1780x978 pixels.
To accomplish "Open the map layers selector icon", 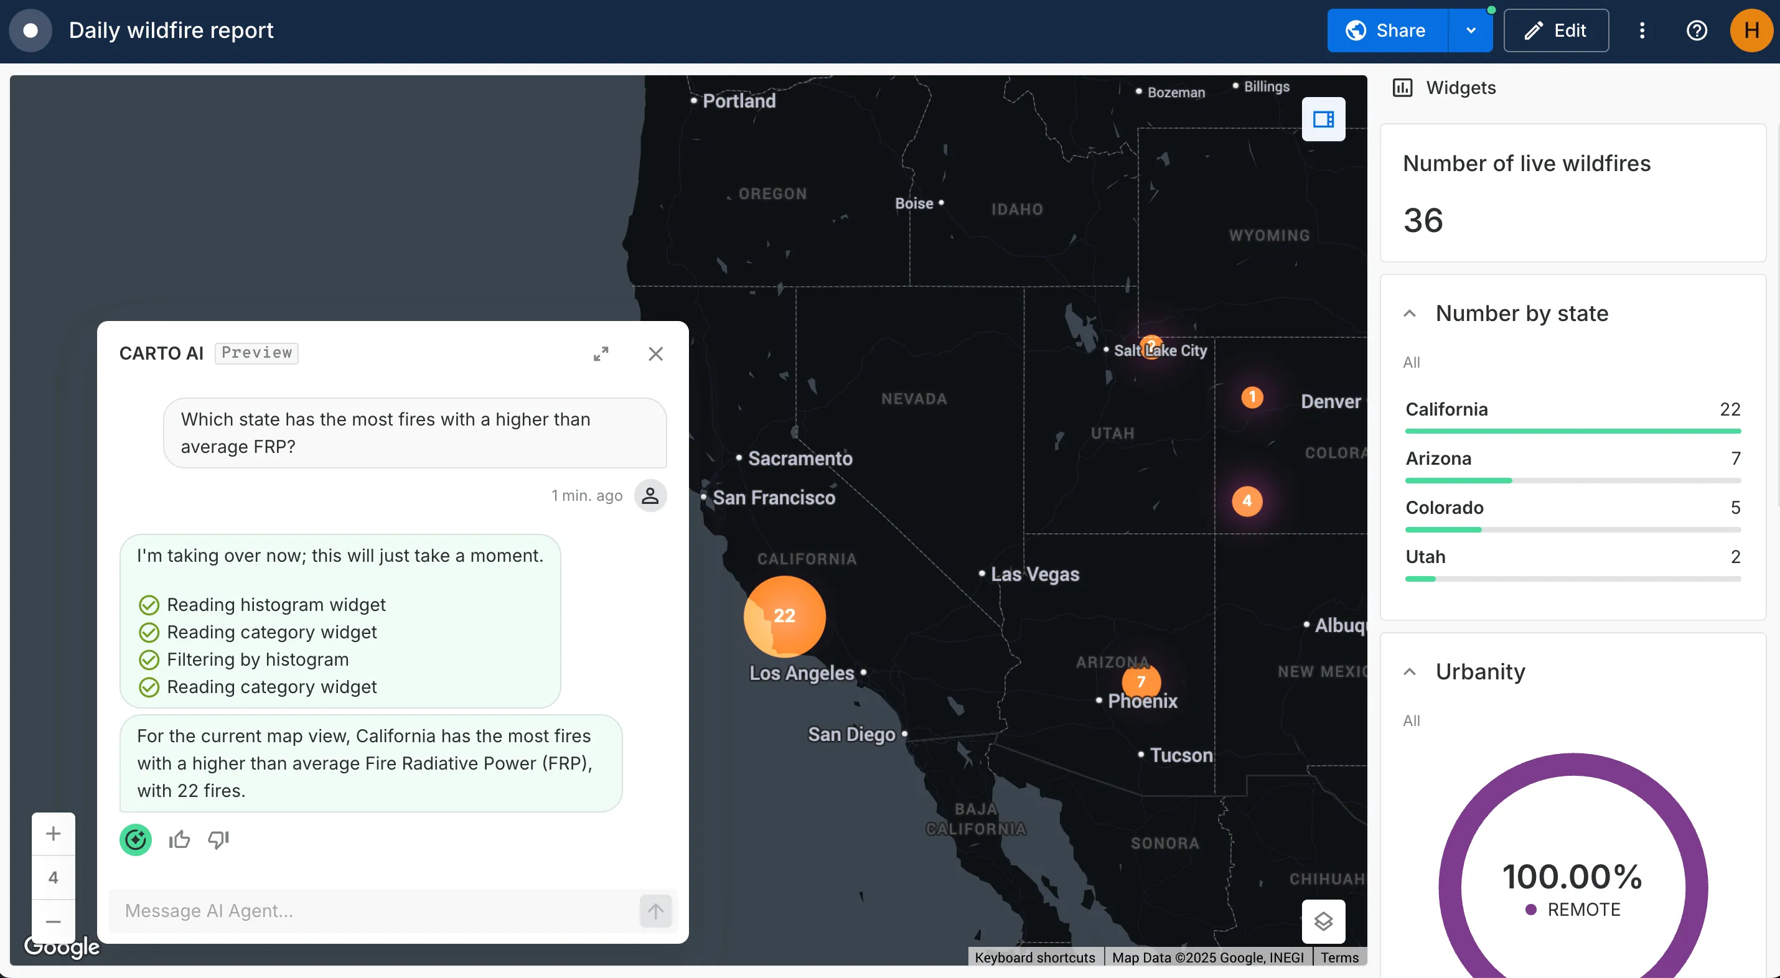I will [1323, 921].
